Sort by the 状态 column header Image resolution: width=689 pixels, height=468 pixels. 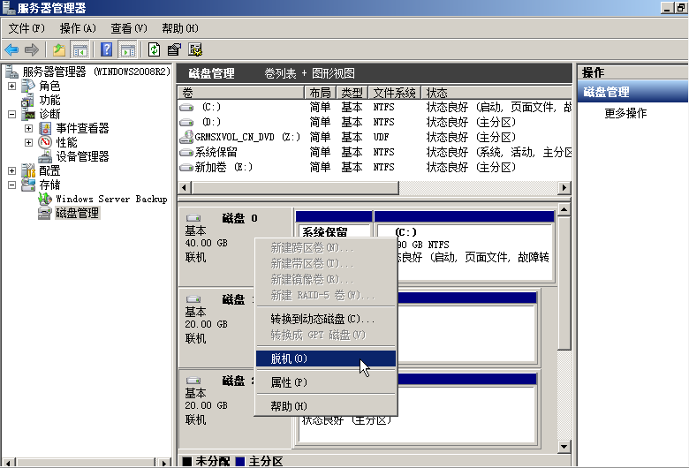click(496, 93)
